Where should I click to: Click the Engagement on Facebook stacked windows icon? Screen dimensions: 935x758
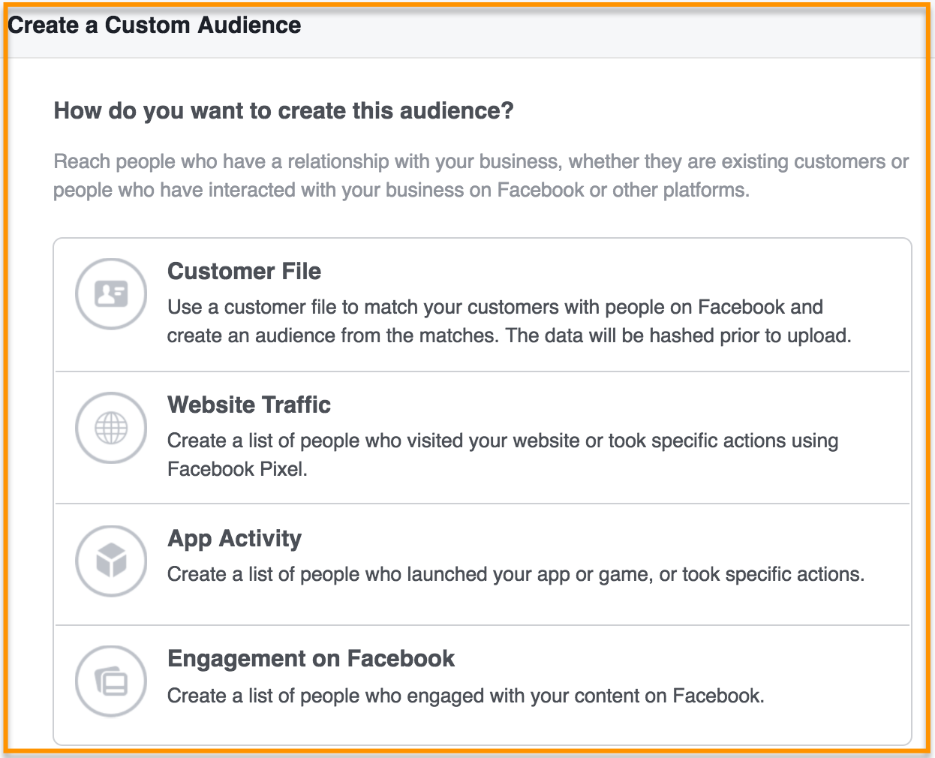111,681
